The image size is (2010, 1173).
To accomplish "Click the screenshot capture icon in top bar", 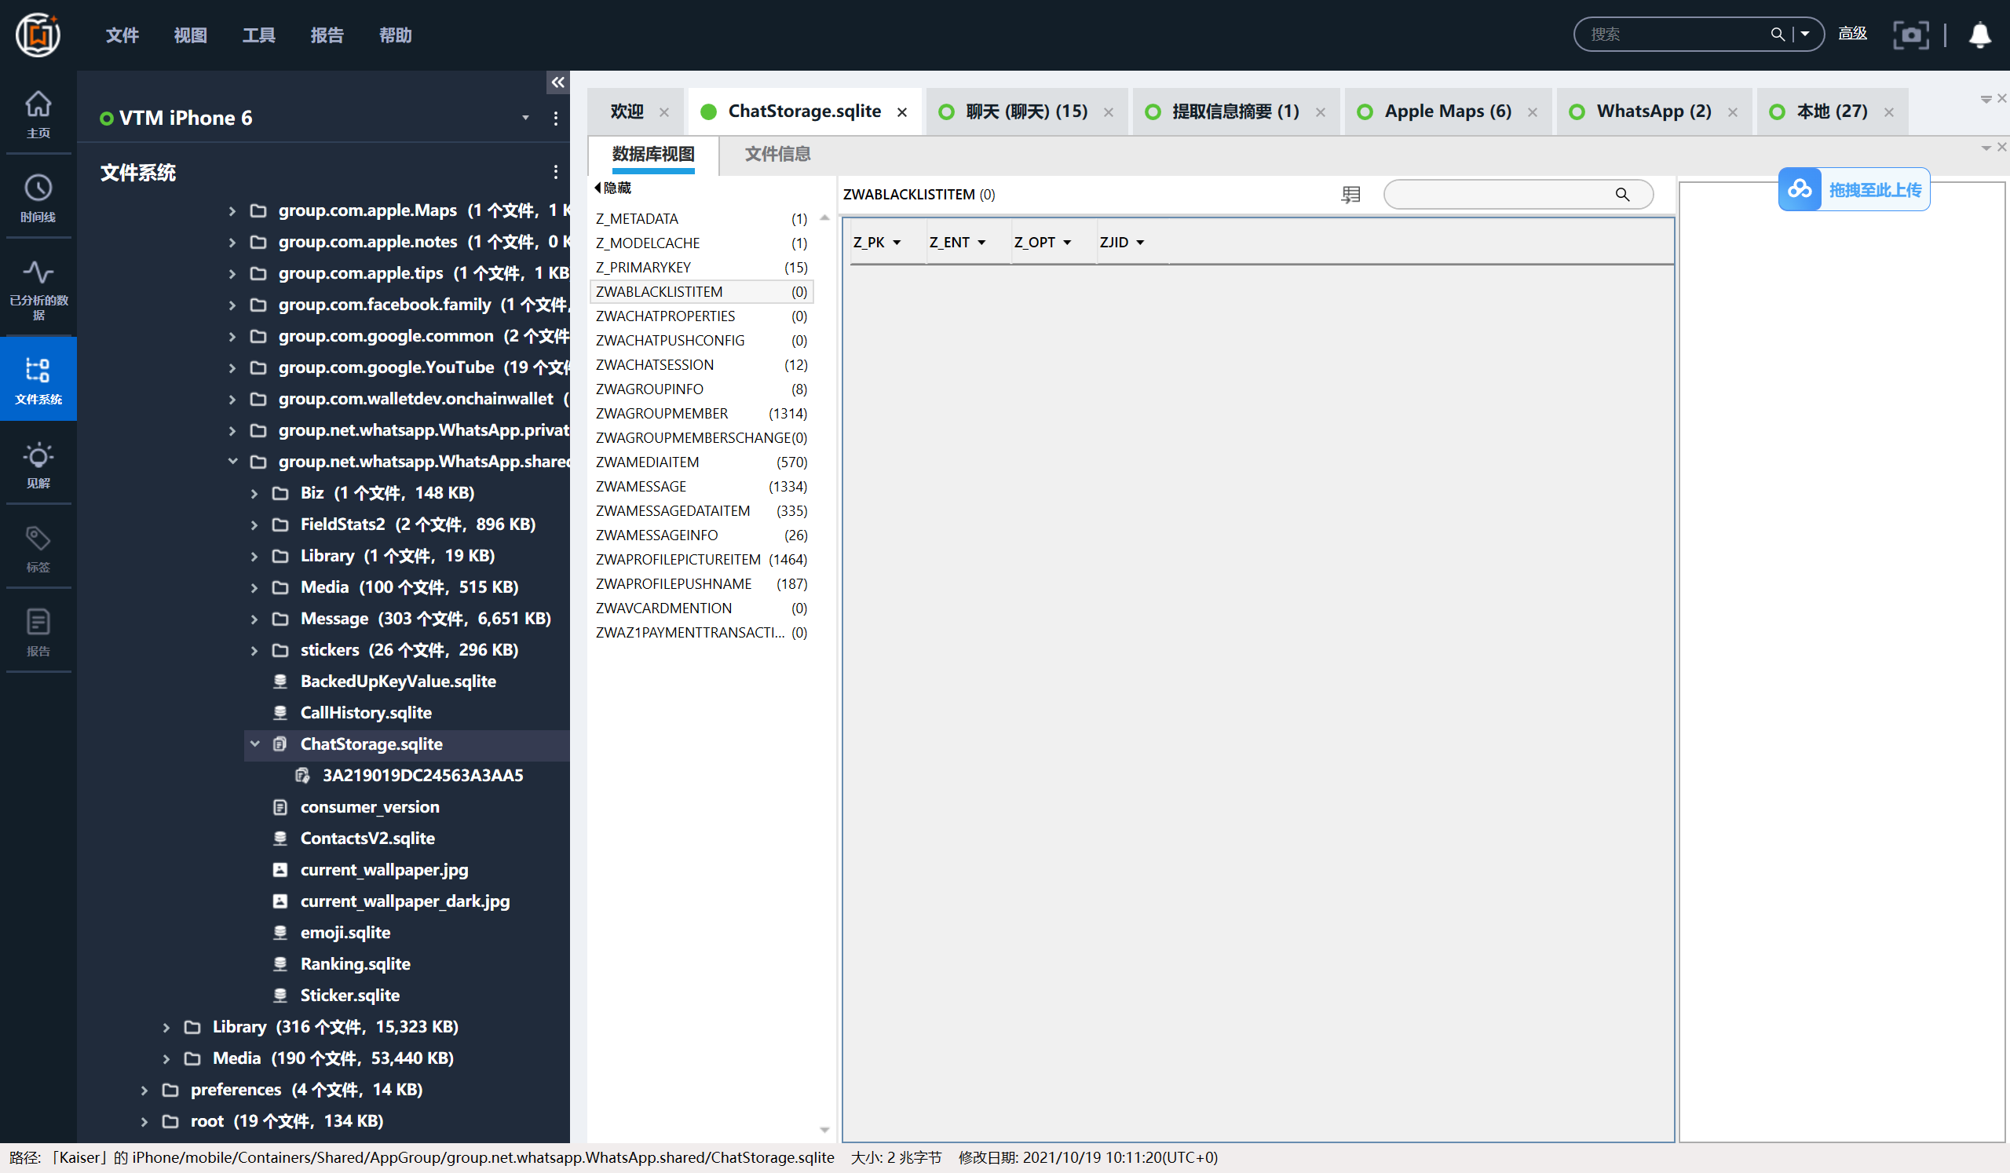I will [x=1910, y=35].
